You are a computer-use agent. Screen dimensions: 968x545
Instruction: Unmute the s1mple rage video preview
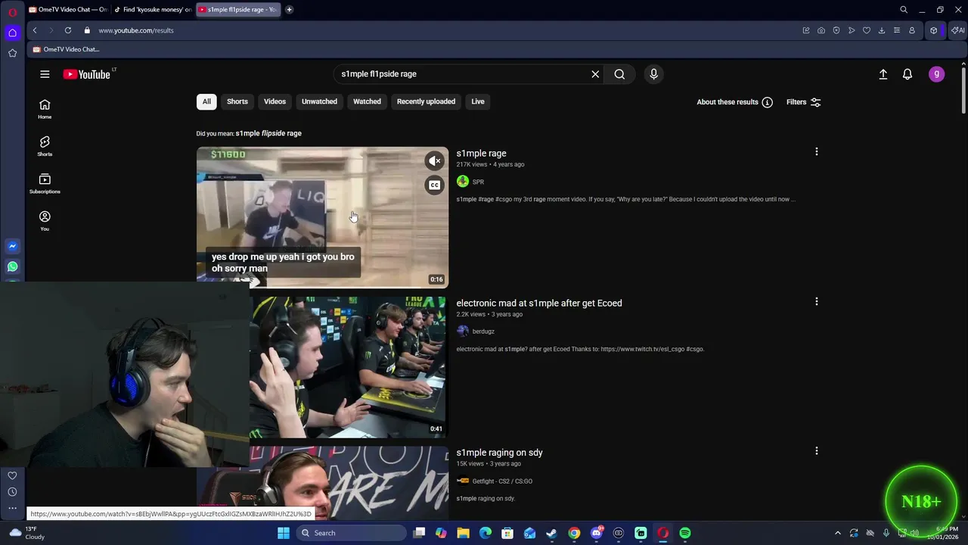[x=434, y=160]
